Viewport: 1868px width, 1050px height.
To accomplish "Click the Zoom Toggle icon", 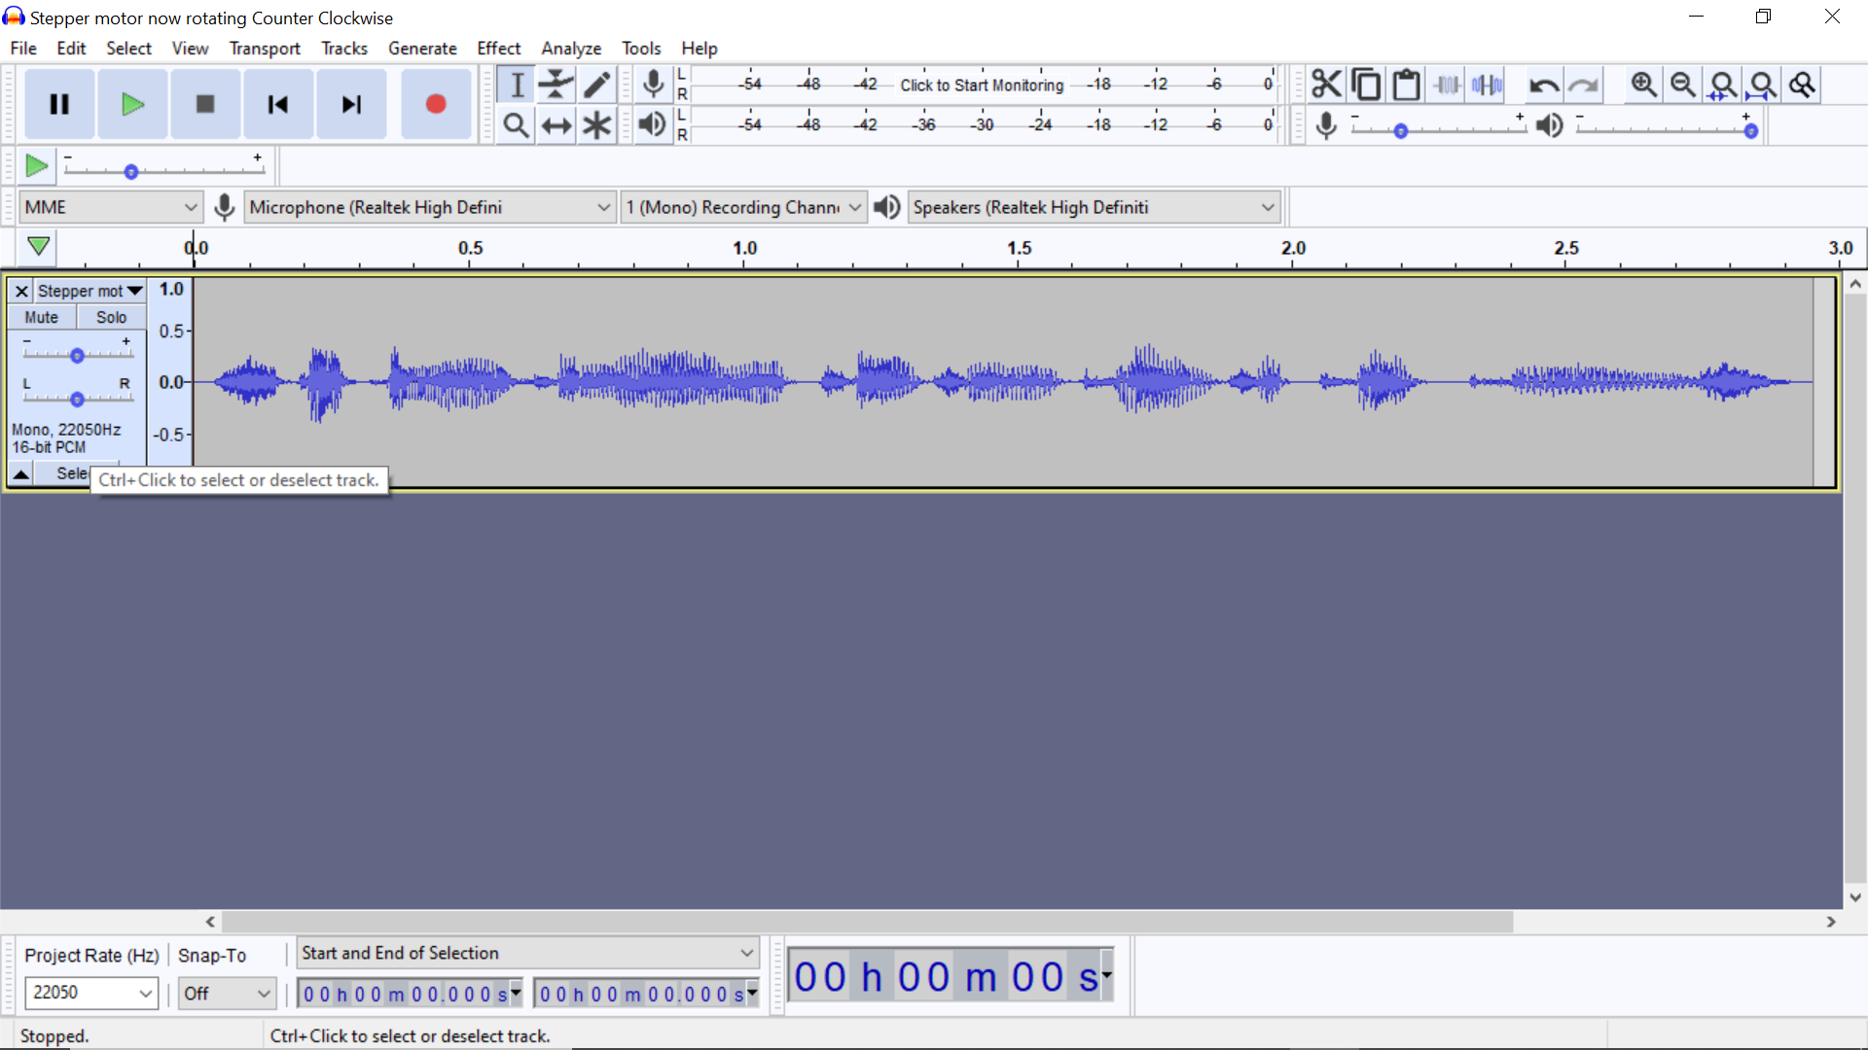I will point(1803,85).
